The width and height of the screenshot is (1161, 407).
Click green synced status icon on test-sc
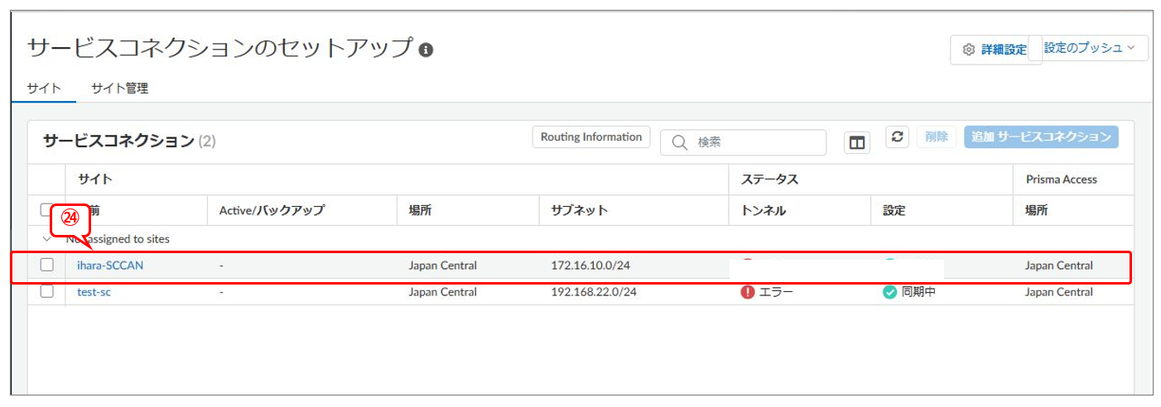point(890,292)
